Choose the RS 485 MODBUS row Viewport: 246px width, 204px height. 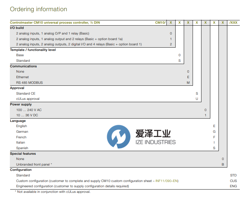pos(29,83)
